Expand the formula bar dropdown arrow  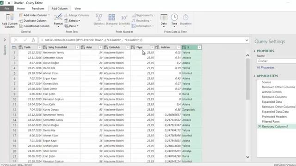pyautogui.click(x=247, y=40)
